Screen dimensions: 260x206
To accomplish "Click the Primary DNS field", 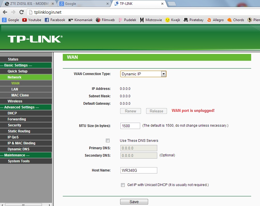I will tap(139, 148).
